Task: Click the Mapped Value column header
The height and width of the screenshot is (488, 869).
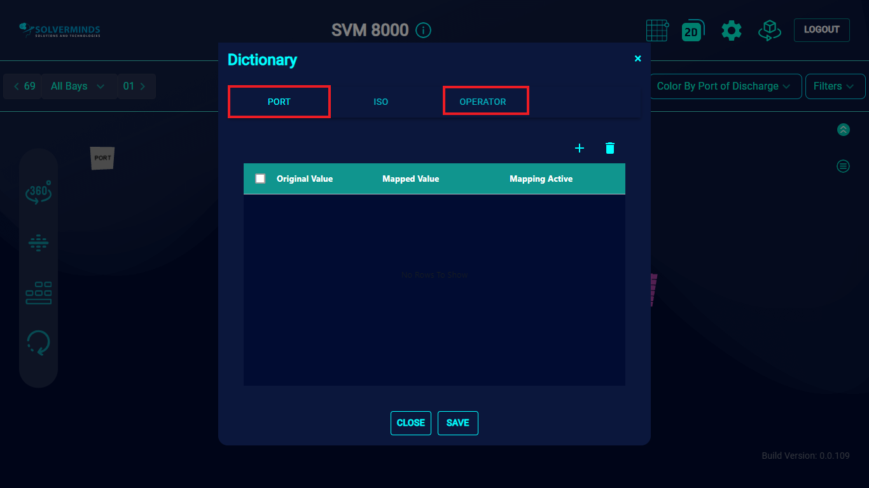Action: (411, 179)
